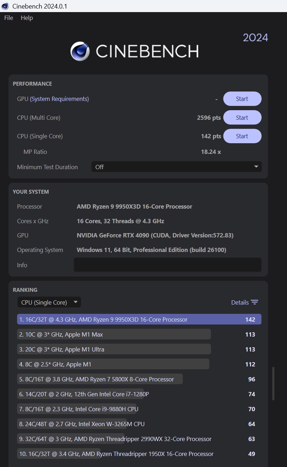Screen dimensions: 287x467
Task: Click the Details filter icon
Action: (254, 302)
